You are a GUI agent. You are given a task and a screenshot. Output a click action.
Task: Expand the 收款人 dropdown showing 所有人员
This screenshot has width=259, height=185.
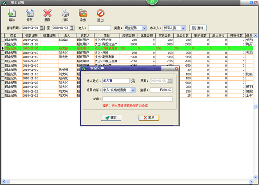pos(183,28)
